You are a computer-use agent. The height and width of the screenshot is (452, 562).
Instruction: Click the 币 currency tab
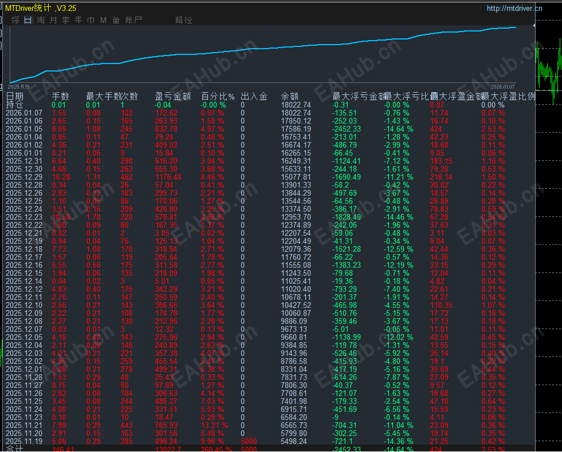click(91, 20)
